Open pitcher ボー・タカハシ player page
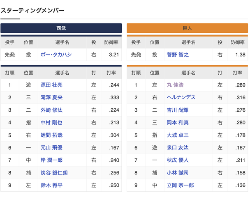The width and height of the screenshot is (250, 197). (56, 55)
